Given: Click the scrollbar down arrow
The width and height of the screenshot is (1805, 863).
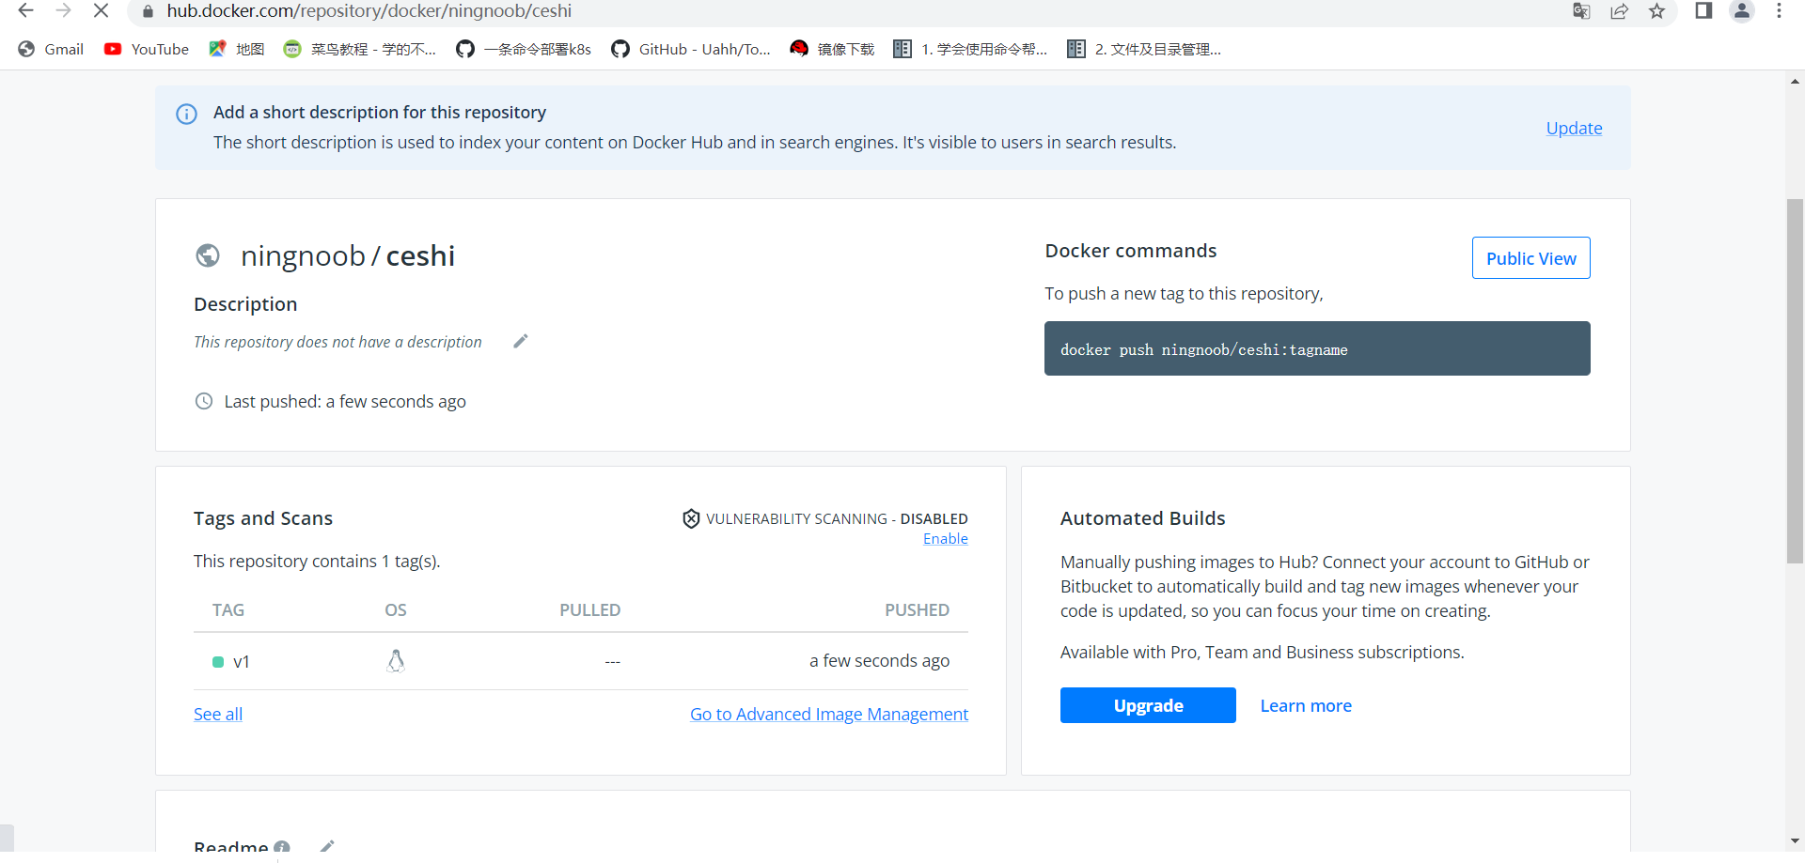Looking at the screenshot, I should click(1795, 841).
